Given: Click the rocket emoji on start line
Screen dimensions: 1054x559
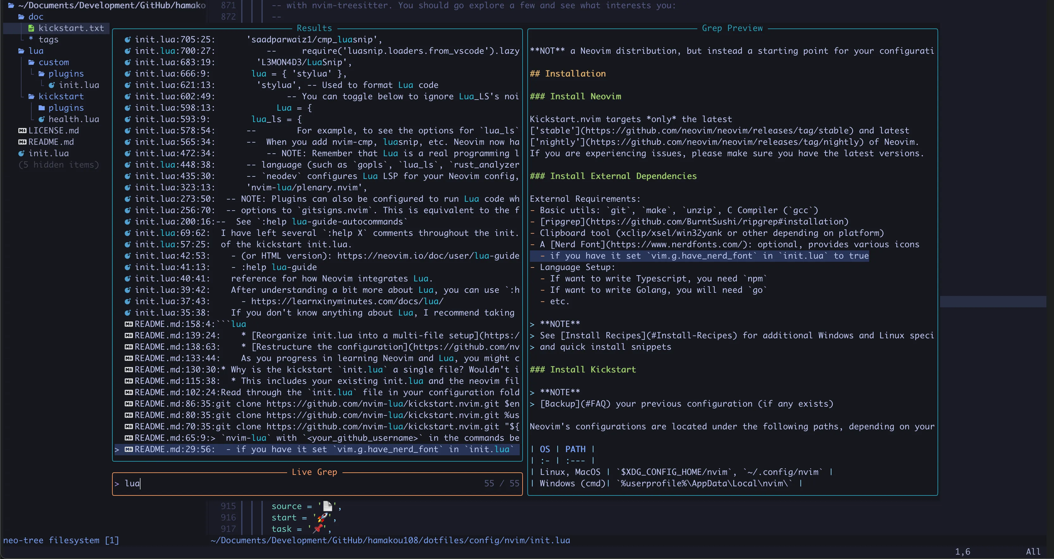Looking at the screenshot, I should [x=323, y=517].
